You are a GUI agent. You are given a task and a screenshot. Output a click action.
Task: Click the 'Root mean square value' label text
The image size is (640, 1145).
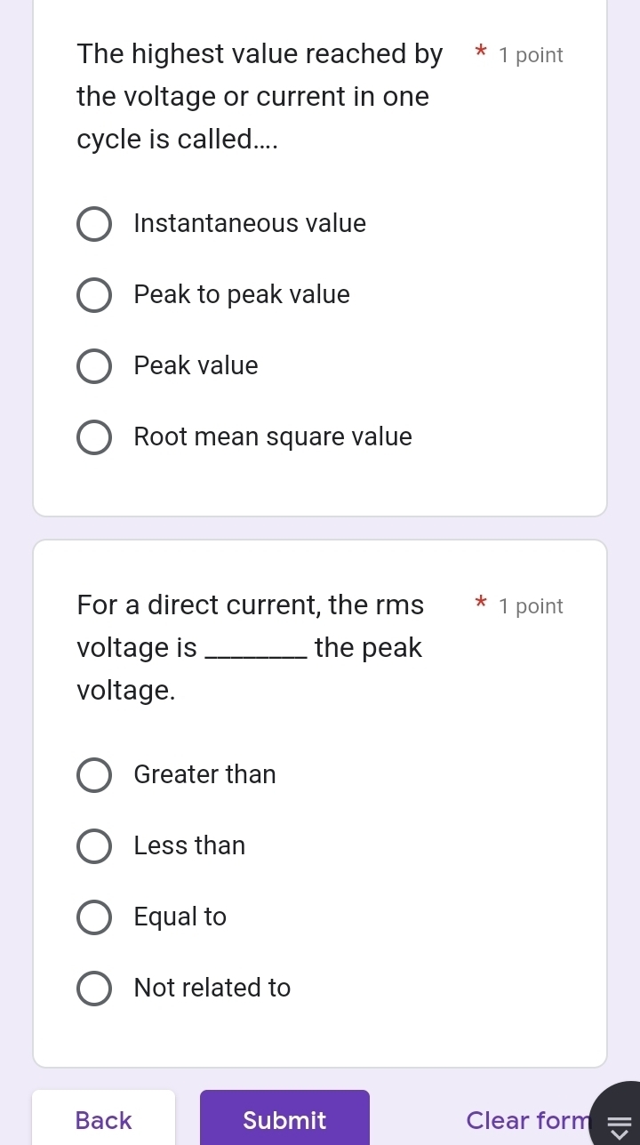click(x=273, y=437)
